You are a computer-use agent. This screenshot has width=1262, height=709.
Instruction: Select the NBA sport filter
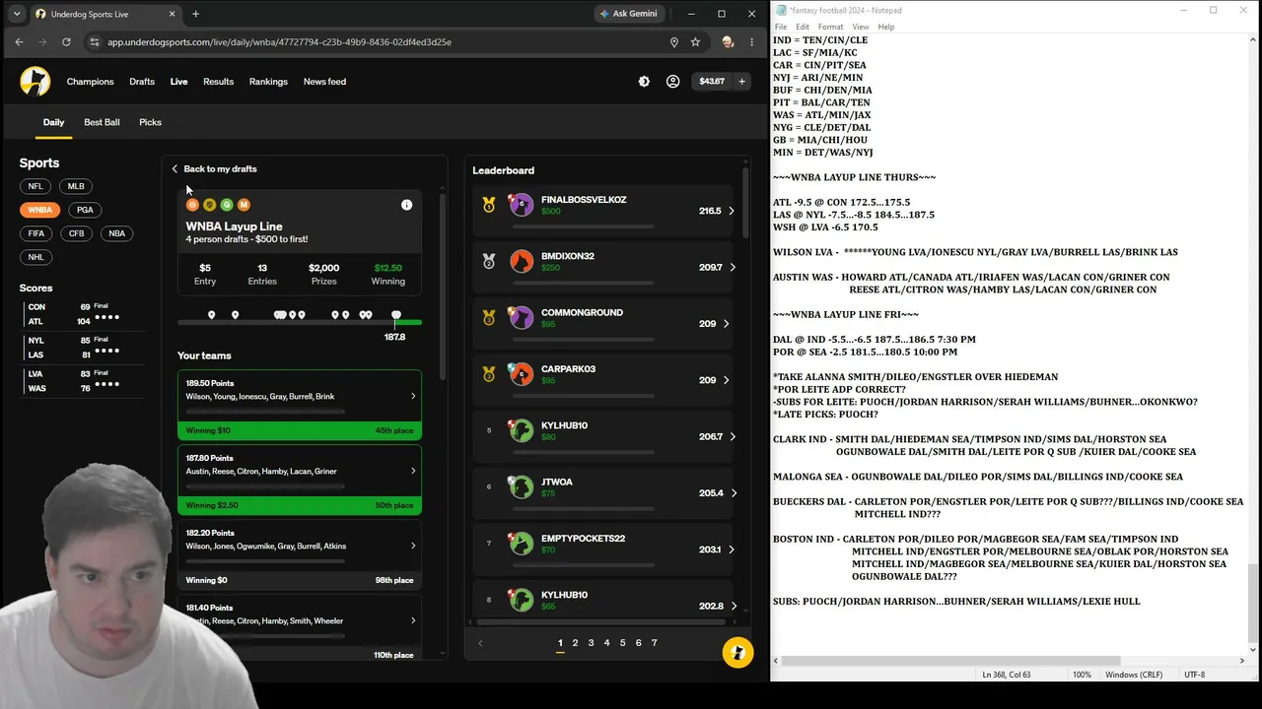click(116, 233)
